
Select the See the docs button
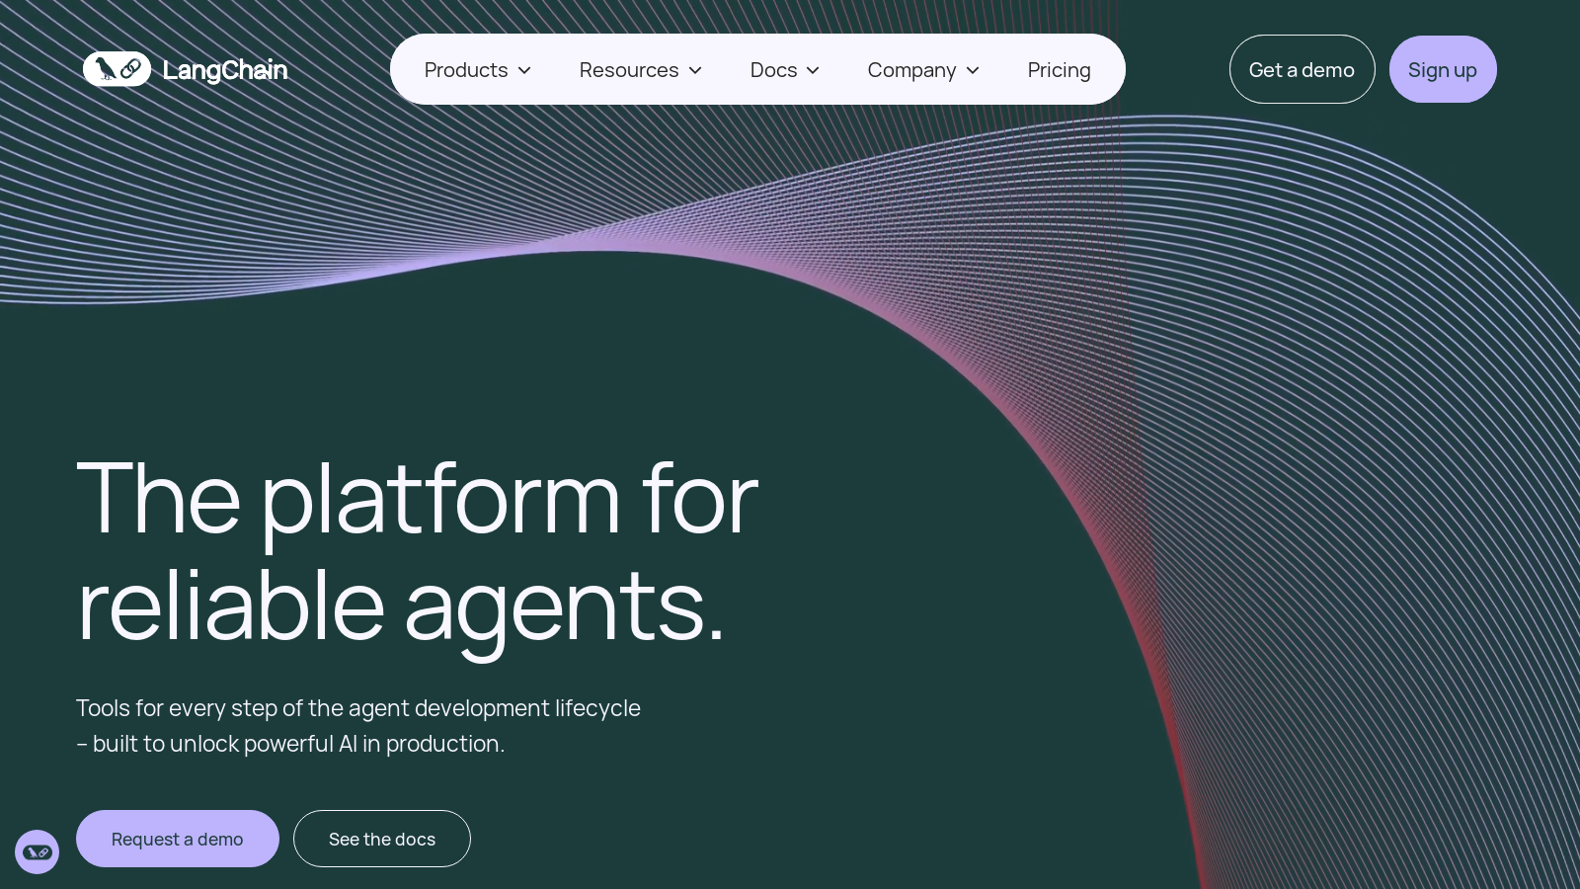click(382, 839)
